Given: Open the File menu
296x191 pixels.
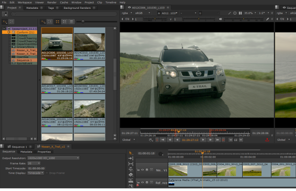Looking at the screenshot, I should click(4, 3).
